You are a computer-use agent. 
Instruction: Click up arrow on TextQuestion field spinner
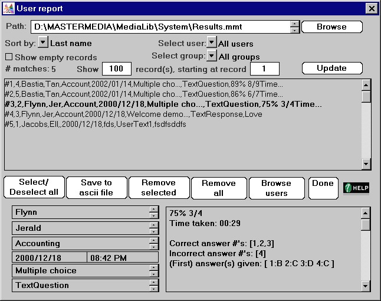154,282
